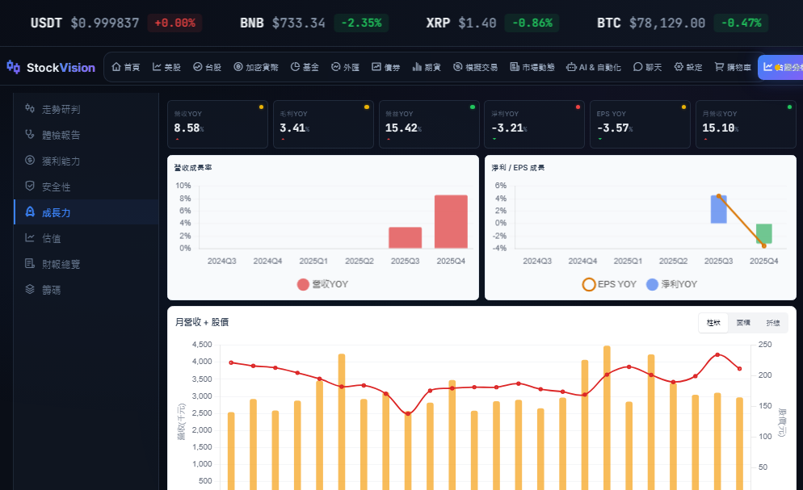Go to 美股 US stocks section
The width and height of the screenshot is (803, 490).
point(166,67)
